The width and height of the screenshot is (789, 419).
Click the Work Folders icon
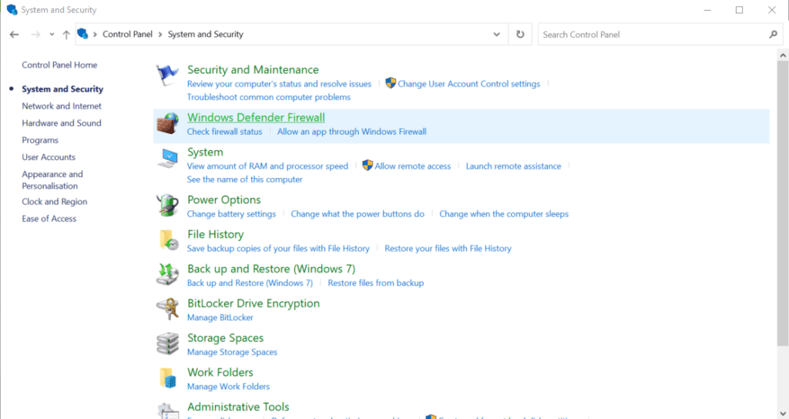click(x=168, y=378)
